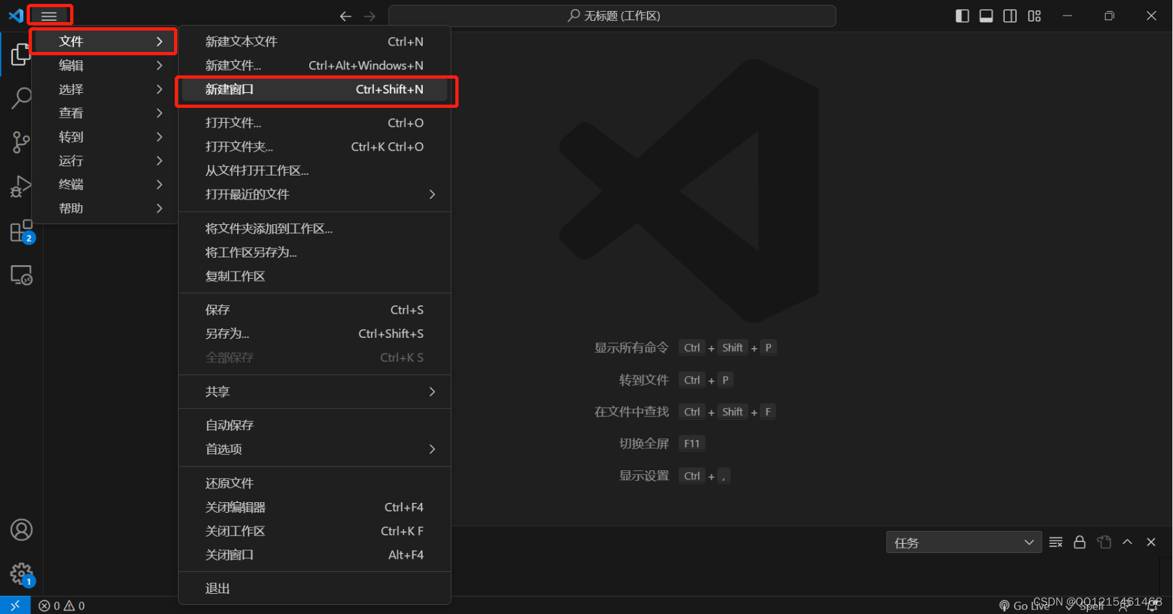Close the bottom panel
The width and height of the screenshot is (1173, 614).
tap(1151, 542)
